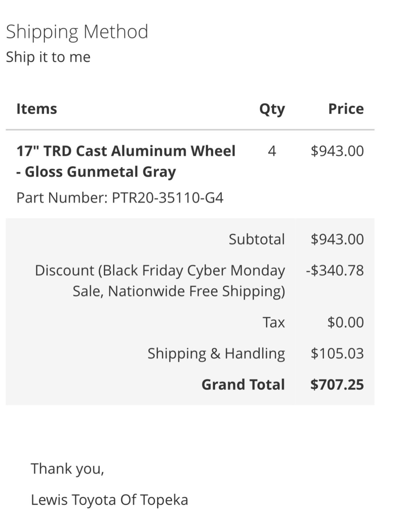394x531 pixels.
Task: Click the Shipping Method heading
Action: [x=77, y=32]
